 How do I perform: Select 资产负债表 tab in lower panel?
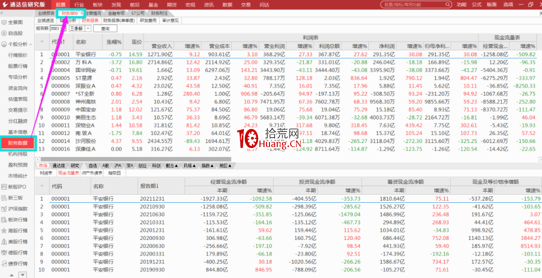(x=92, y=173)
